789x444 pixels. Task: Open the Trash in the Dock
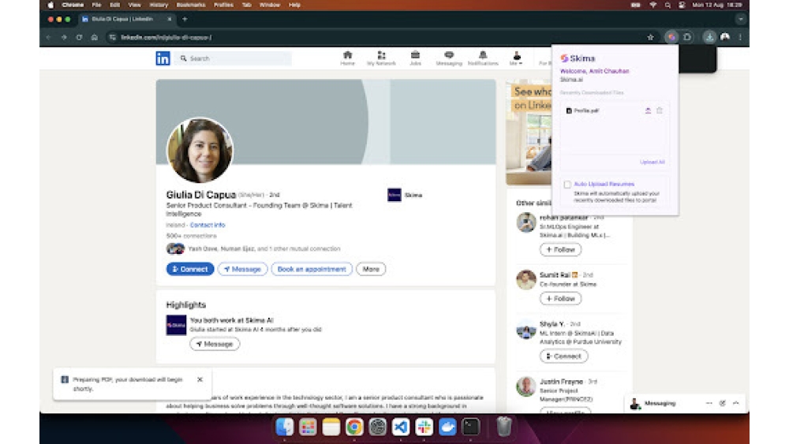point(503,427)
